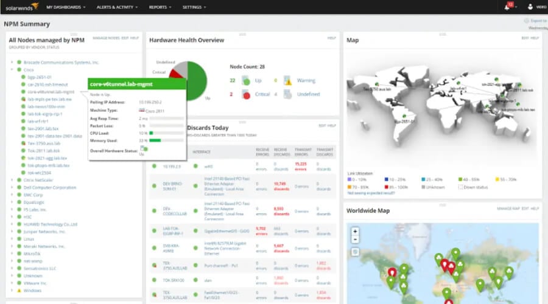
Task: Click the green Up slice of pie chart
Action: click(198, 81)
